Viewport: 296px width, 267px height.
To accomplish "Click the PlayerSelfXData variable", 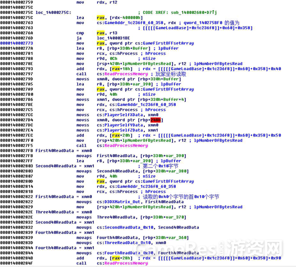I will pyautogui.click(x=123, y=115).
